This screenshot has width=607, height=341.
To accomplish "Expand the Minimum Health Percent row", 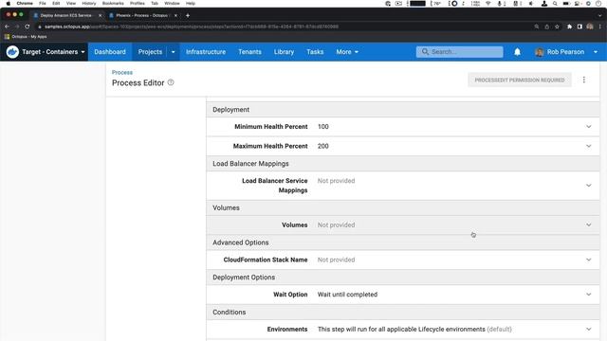I will (588, 126).
